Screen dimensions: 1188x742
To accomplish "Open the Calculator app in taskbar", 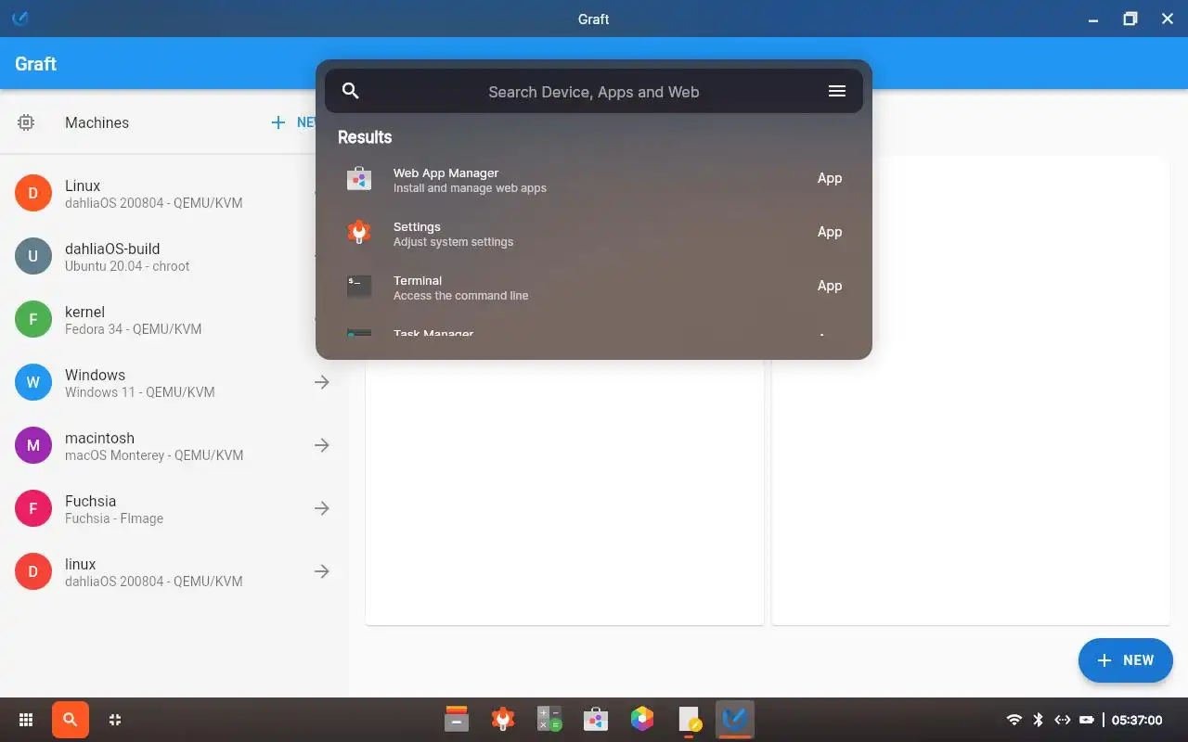I will 549,719.
